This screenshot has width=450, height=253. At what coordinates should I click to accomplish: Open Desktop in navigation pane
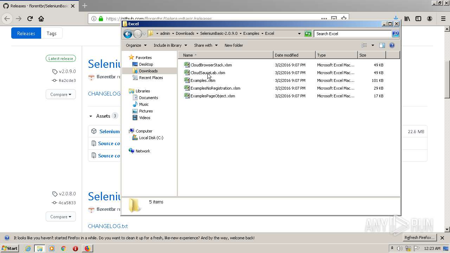[146, 64]
